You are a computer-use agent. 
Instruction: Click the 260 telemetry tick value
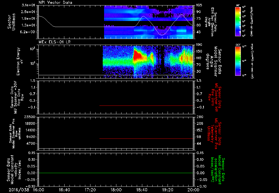[199, 117]
